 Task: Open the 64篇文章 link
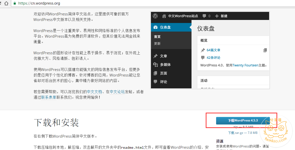click(213, 50)
